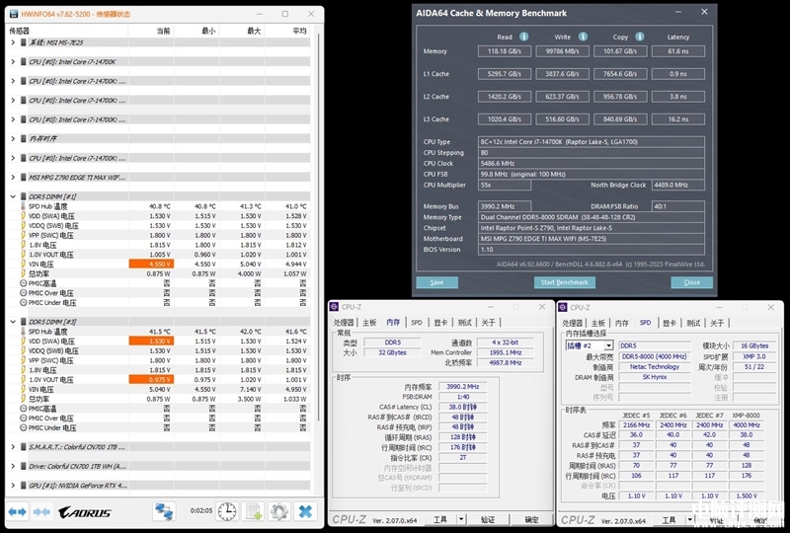Click info icon next to Copy in AIDA64
The width and height of the screenshot is (790, 533).
coord(640,37)
